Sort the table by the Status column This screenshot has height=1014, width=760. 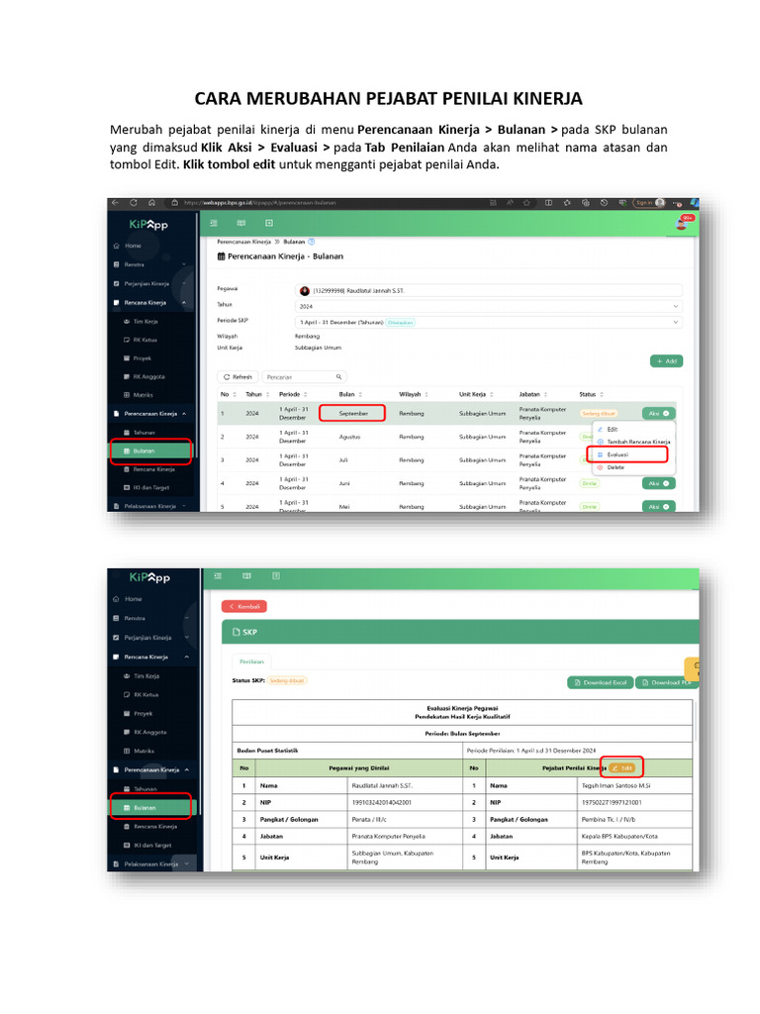(x=592, y=394)
